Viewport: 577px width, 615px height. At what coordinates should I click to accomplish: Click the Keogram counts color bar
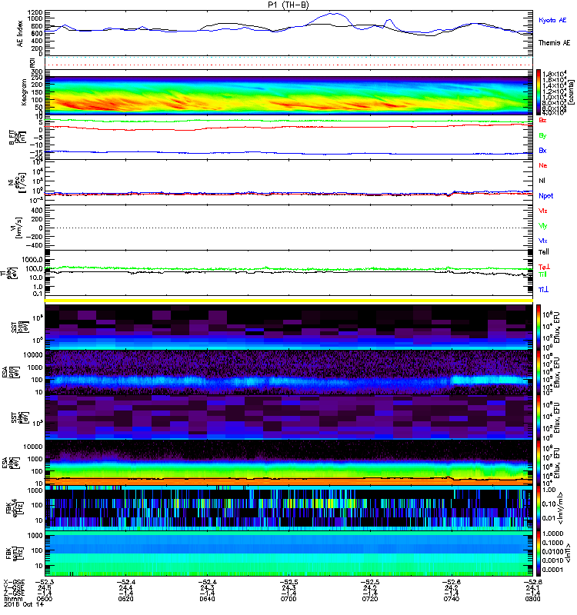coord(539,92)
